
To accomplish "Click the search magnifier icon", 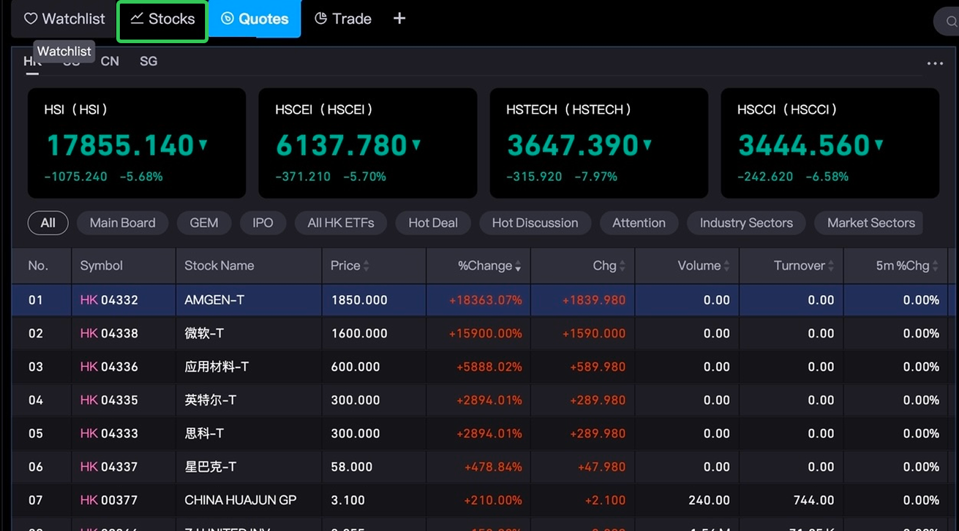I will coord(951,22).
